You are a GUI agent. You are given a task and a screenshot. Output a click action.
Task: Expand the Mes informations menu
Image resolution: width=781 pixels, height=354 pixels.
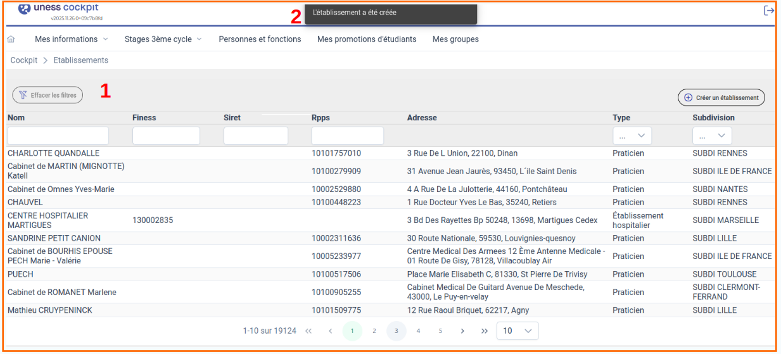pos(71,39)
